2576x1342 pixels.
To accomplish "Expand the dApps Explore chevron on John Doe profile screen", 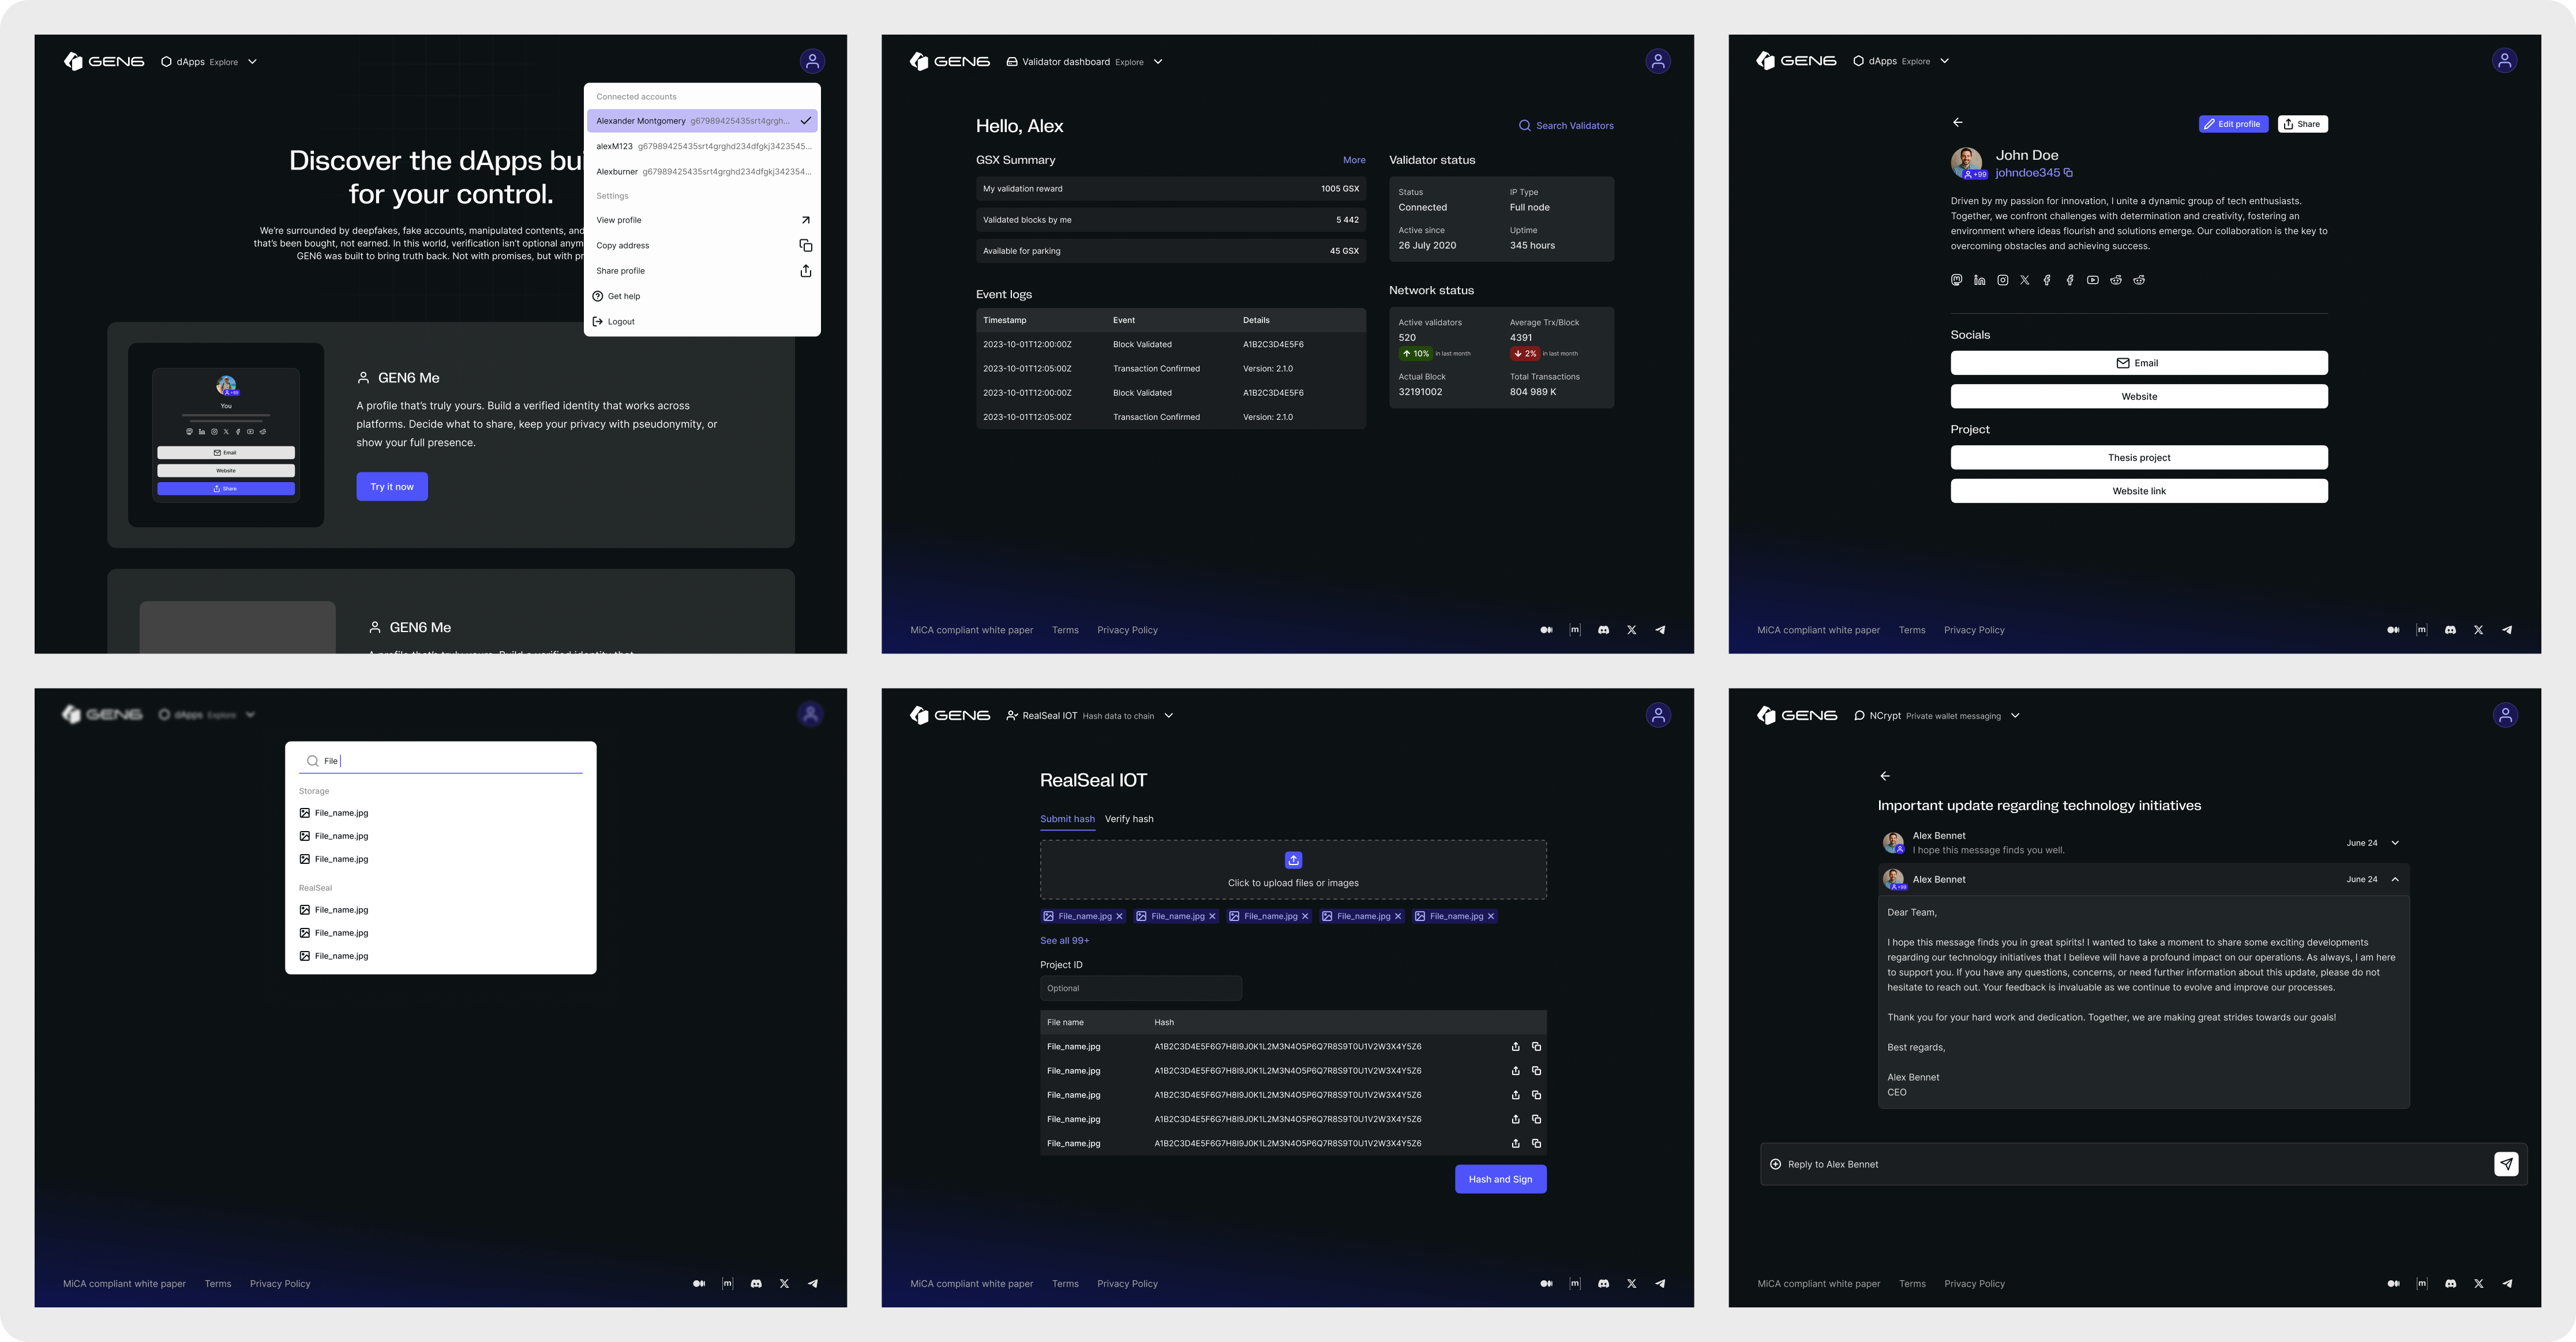I will (1944, 61).
